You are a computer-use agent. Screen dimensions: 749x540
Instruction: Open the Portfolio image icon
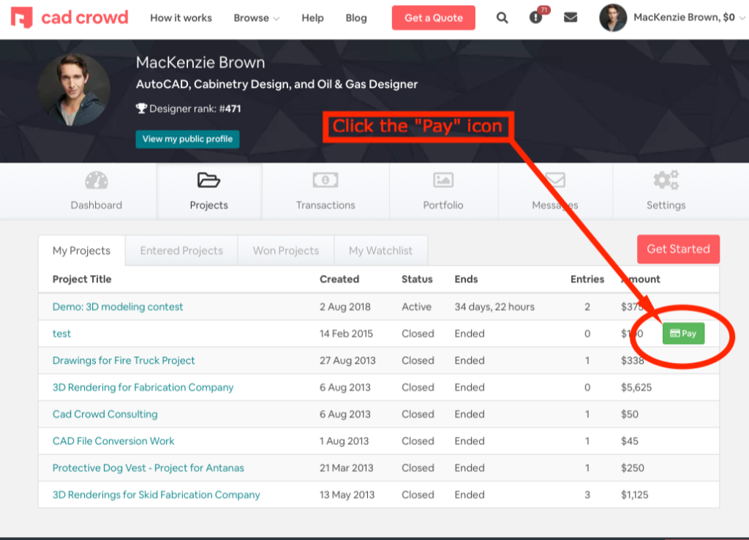pyautogui.click(x=443, y=179)
